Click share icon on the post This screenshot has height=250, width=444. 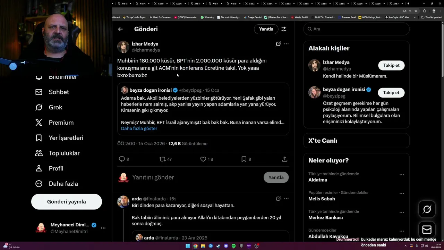coord(284,159)
